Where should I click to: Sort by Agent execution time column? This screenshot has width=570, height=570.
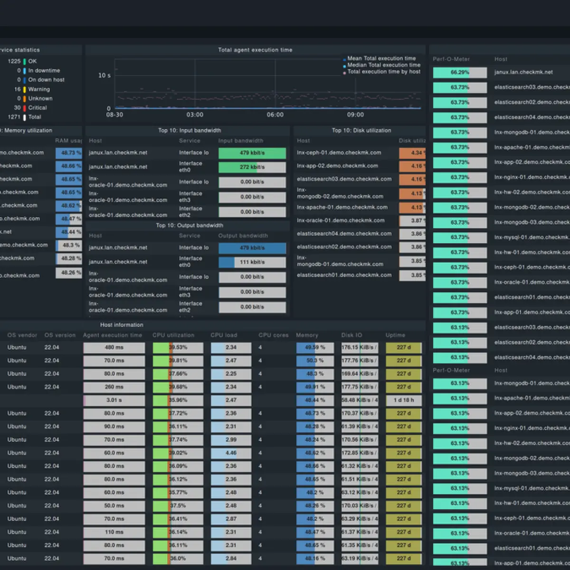[113, 335]
